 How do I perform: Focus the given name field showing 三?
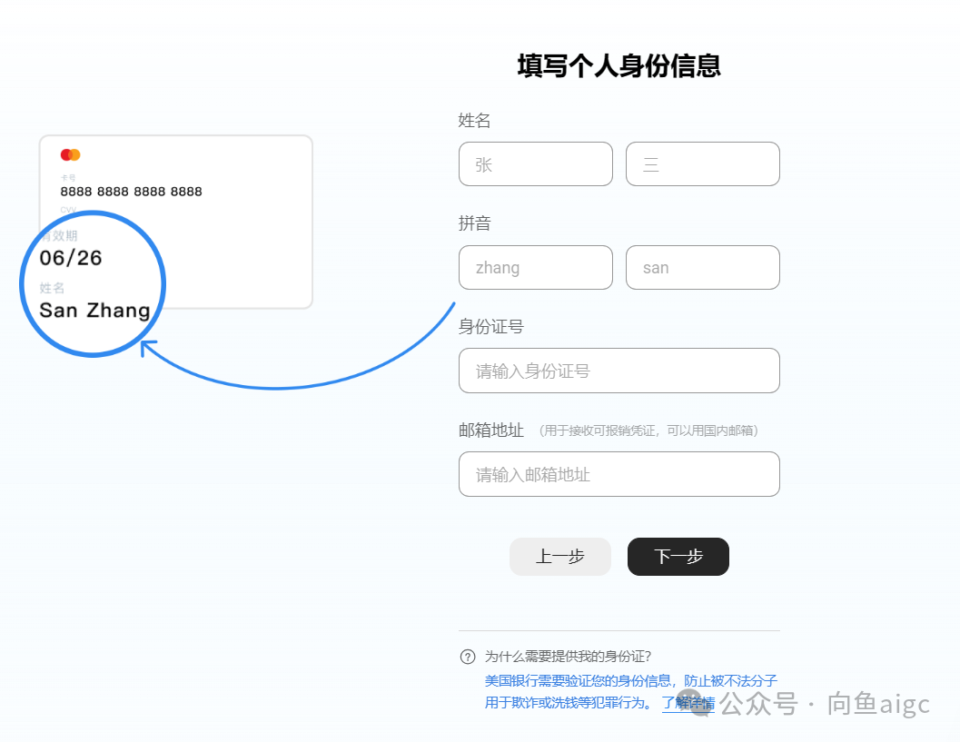[702, 164]
